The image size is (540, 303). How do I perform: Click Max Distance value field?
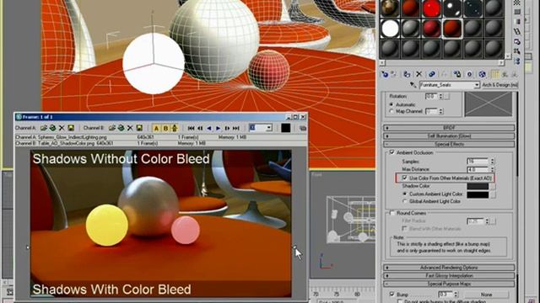click(x=478, y=169)
